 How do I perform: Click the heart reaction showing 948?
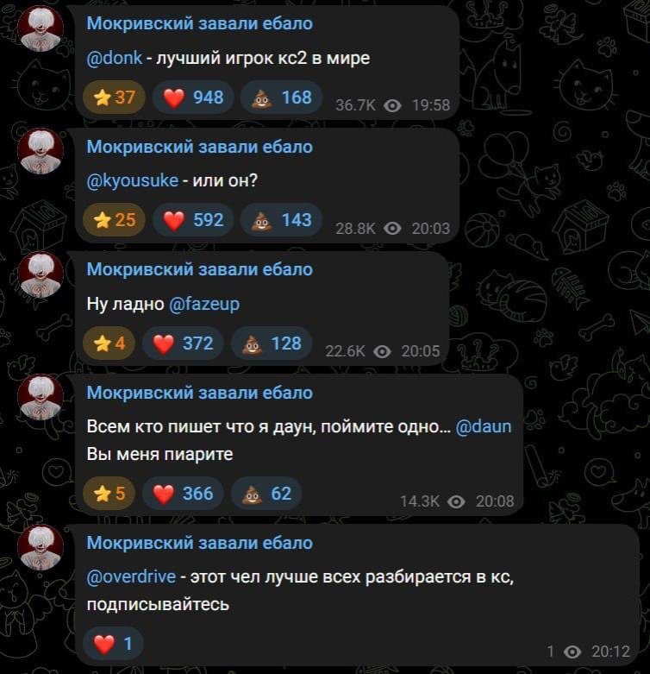pyautogui.click(x=193, y=98)
